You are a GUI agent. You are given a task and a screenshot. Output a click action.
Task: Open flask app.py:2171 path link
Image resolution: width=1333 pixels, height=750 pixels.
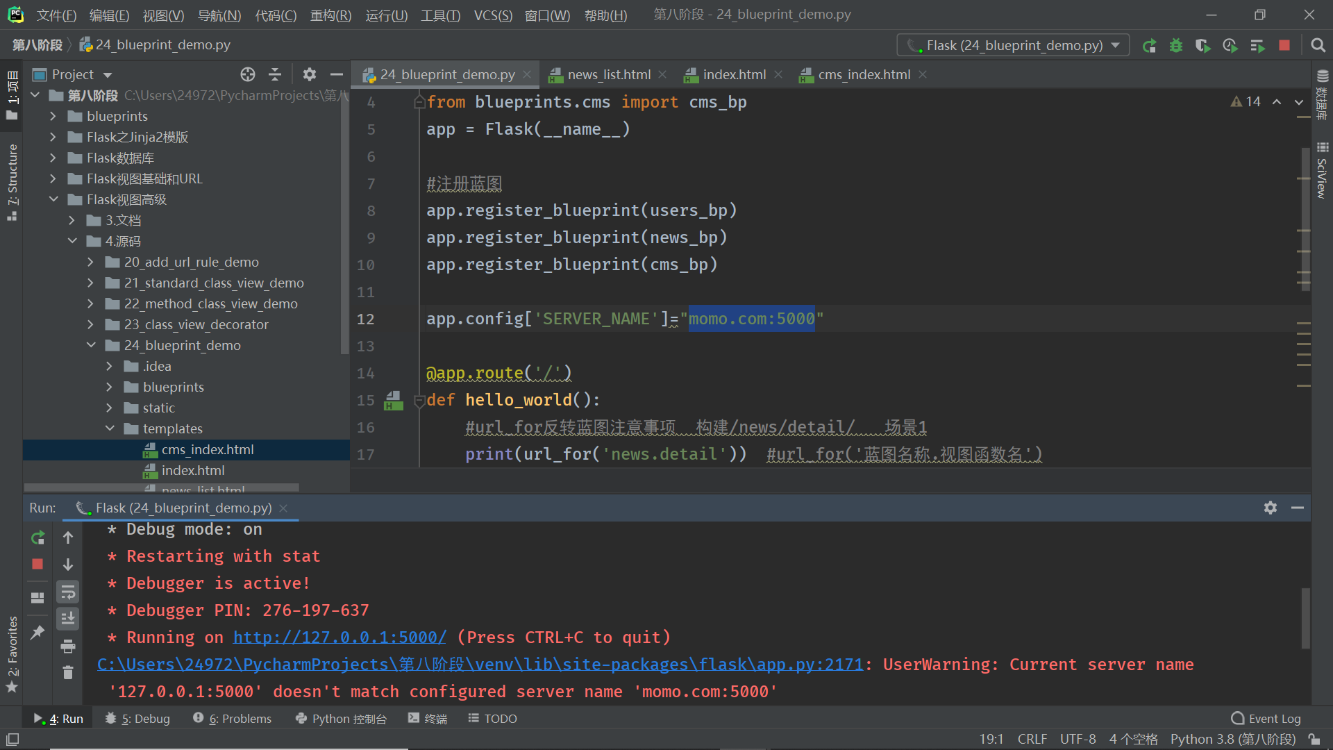[x=480, y=665]
